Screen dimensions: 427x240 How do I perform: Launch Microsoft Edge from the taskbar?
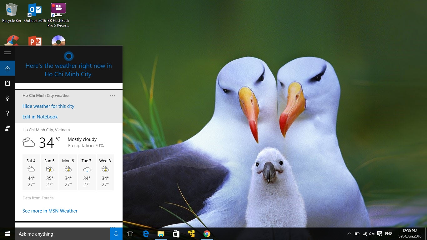point(145,234)
